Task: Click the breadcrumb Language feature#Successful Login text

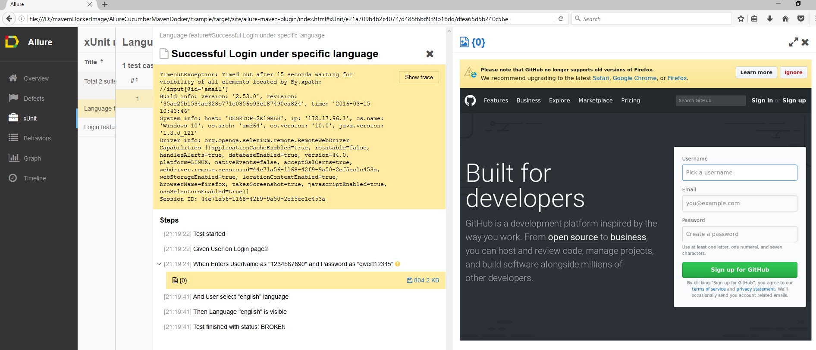Action: pyautogui.click(x=242, y=35)
